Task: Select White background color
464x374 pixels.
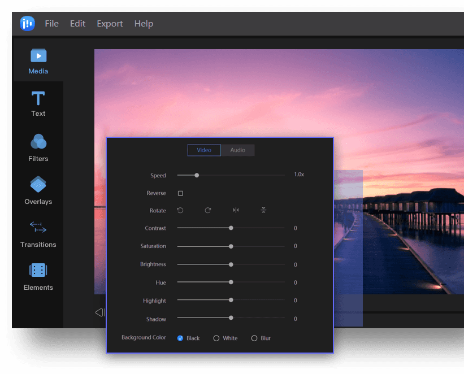Action: [x=216, y=338]
